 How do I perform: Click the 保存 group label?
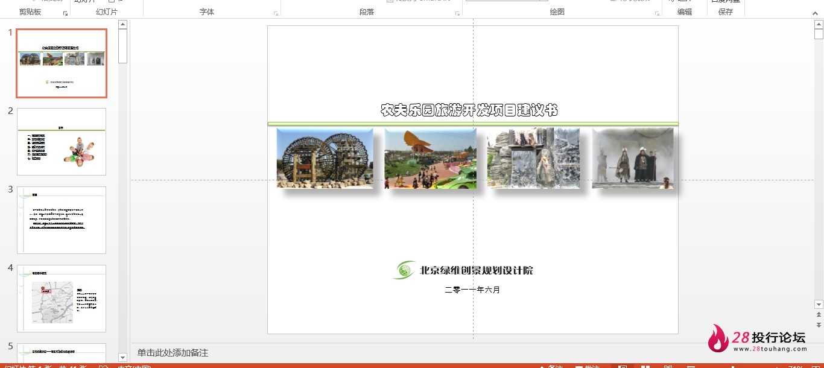[726, 12]
